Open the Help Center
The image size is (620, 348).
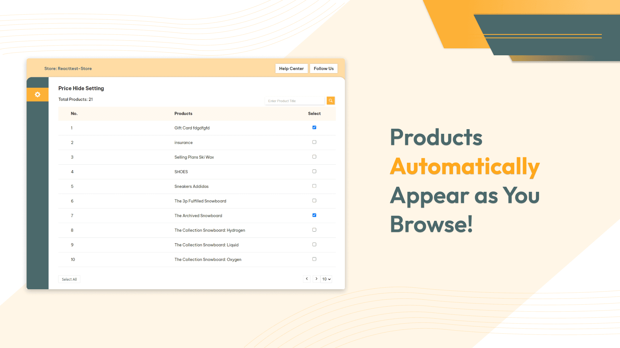coord(291,68)
